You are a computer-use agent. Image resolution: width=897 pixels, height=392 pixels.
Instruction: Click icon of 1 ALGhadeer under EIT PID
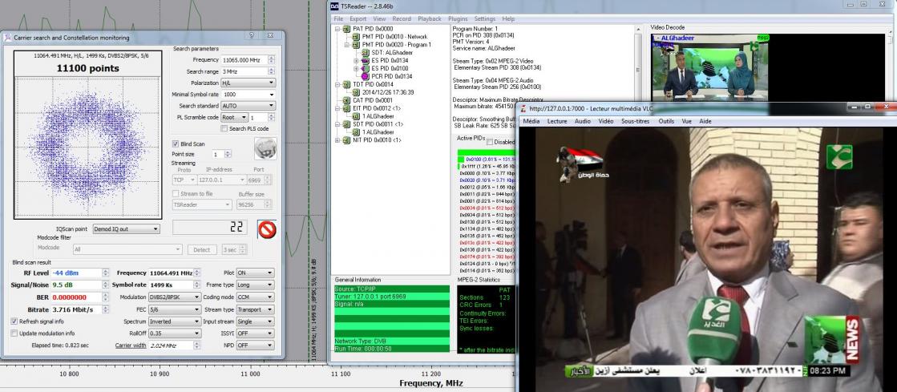pos(357,116)
